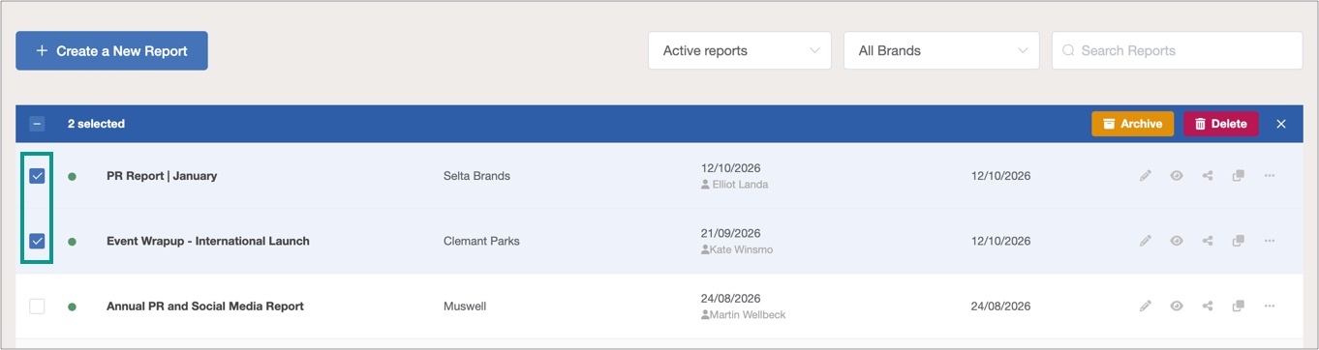Edit Event Wrapup report with pencil icon

[1146, 241]
